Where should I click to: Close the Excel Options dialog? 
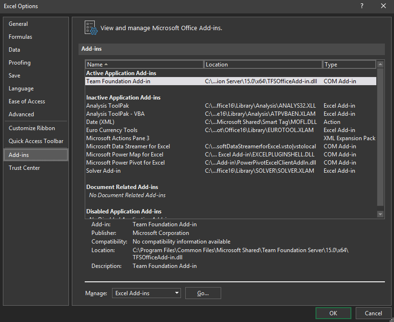(x=383, y=6)
